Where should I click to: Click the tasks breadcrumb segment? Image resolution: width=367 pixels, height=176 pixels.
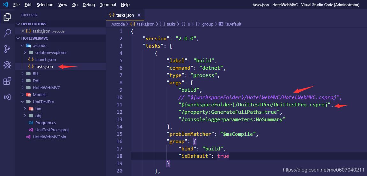coord(168,24)
